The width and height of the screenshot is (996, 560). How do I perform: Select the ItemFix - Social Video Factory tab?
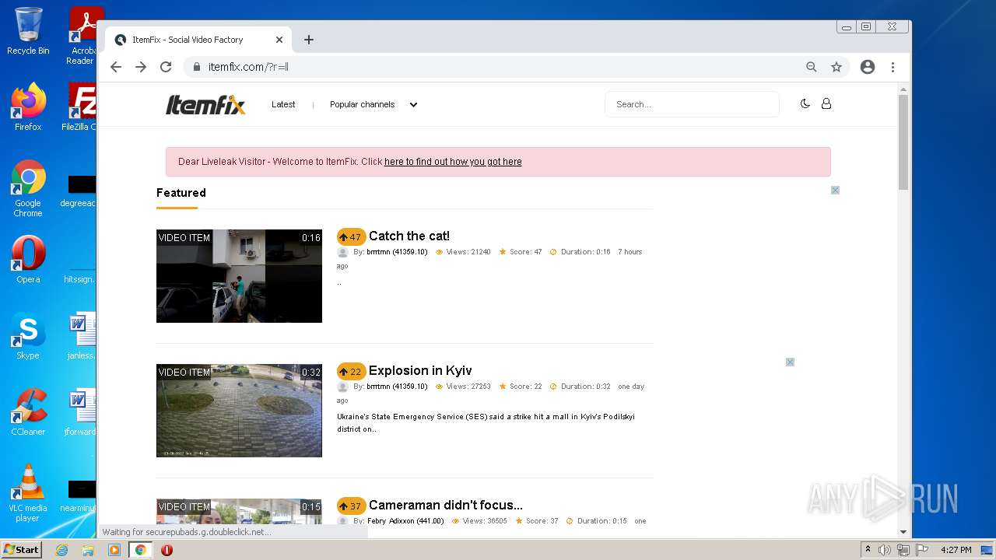pyautogui.click(x=198, y=40)
